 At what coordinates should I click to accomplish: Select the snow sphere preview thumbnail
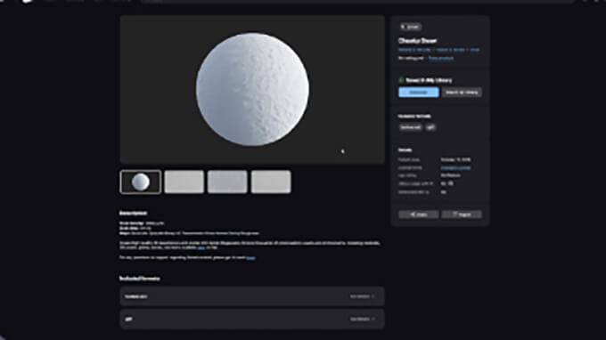140,182
